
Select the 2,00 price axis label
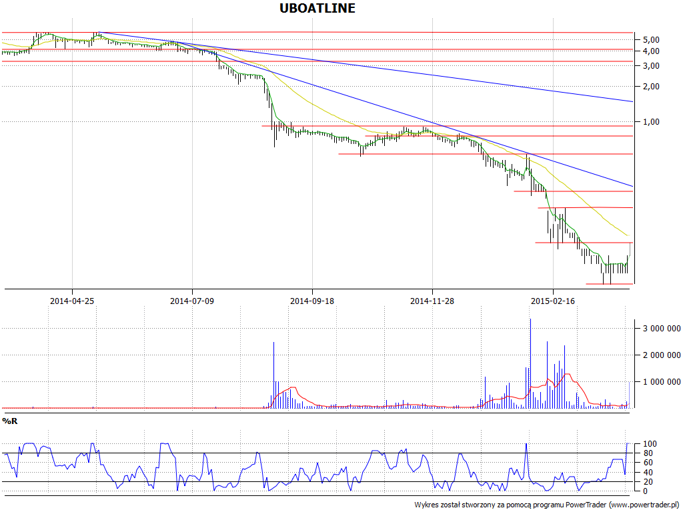coord(650,87)
